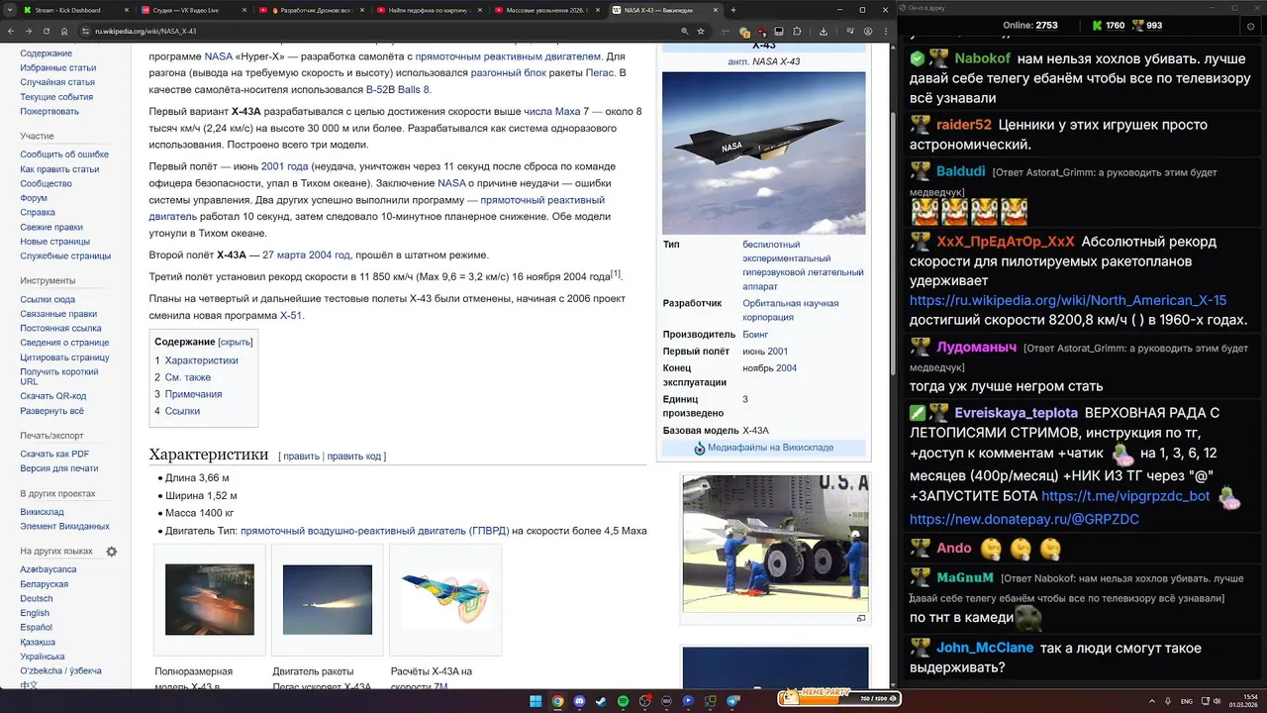Viewport: 1267px width, 713px height.
Task: Click править код next to Характеристики
Action: (354, 457)
